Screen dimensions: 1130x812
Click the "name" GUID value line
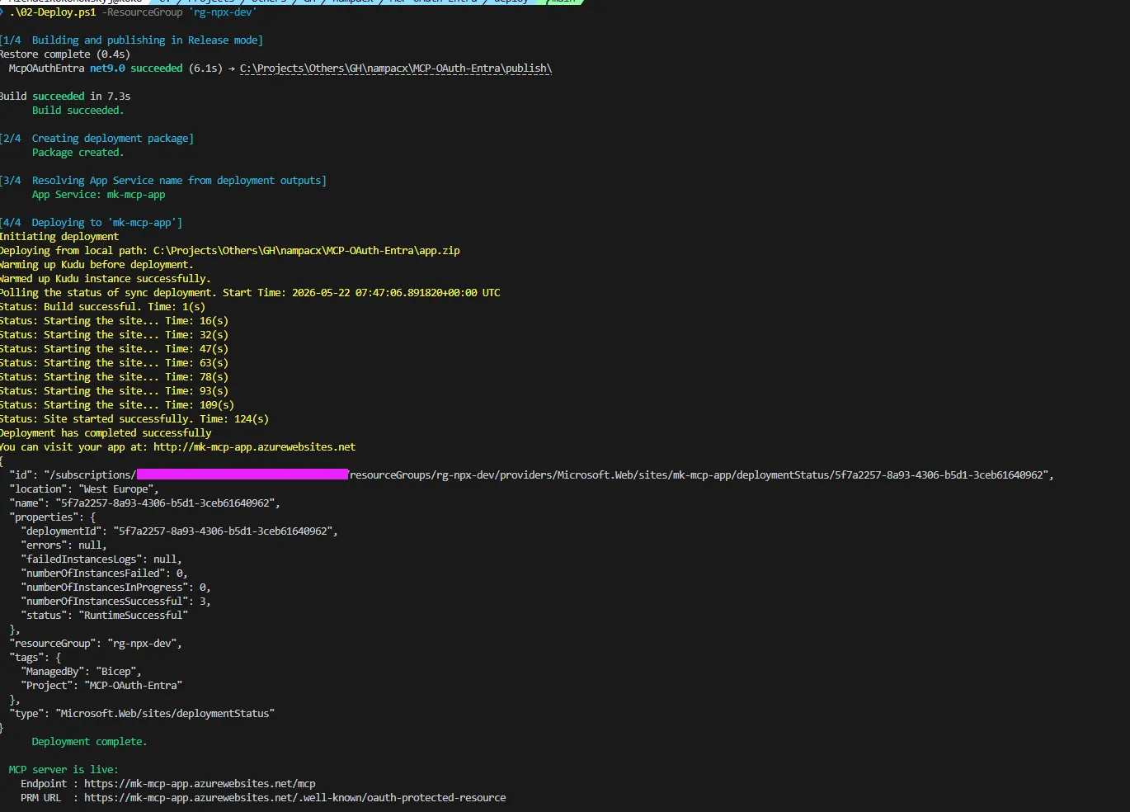pos(144,503)
